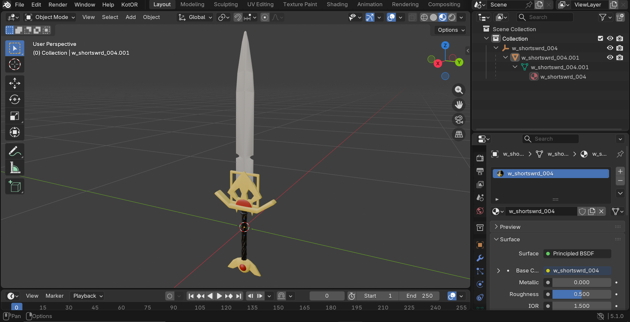Open Global transform orientation dropdown
The width and height of the screenshot is (630, 322).
(x=195, y=17)
